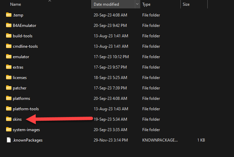Select the platform-tools folder name

click(x=26, y=109)
